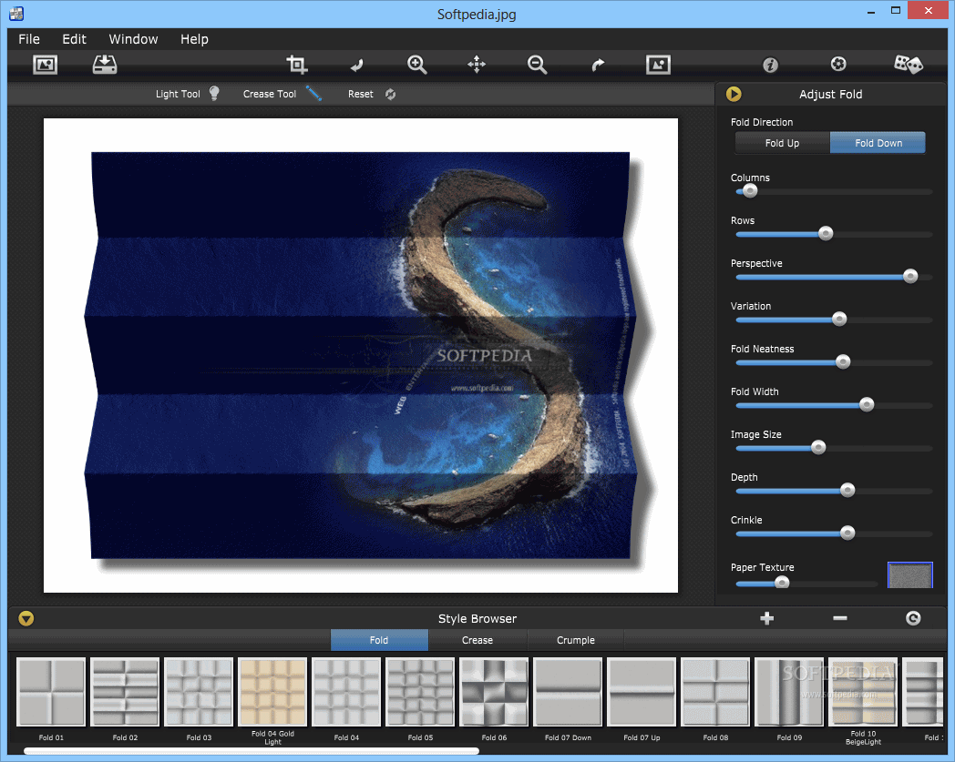Switch to the Crease tab

[477, 640]
